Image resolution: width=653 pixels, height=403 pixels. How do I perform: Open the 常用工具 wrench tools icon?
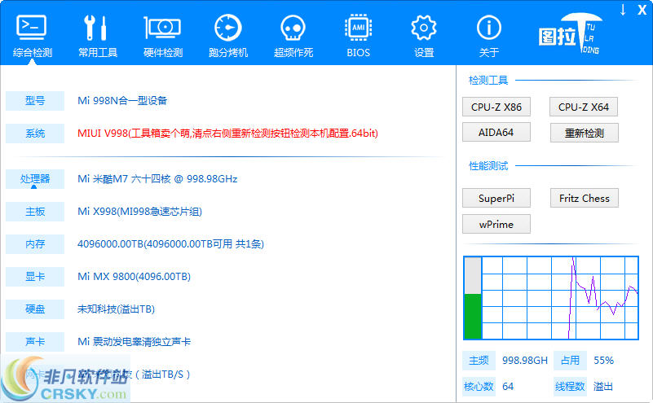(x=95, y=28)
